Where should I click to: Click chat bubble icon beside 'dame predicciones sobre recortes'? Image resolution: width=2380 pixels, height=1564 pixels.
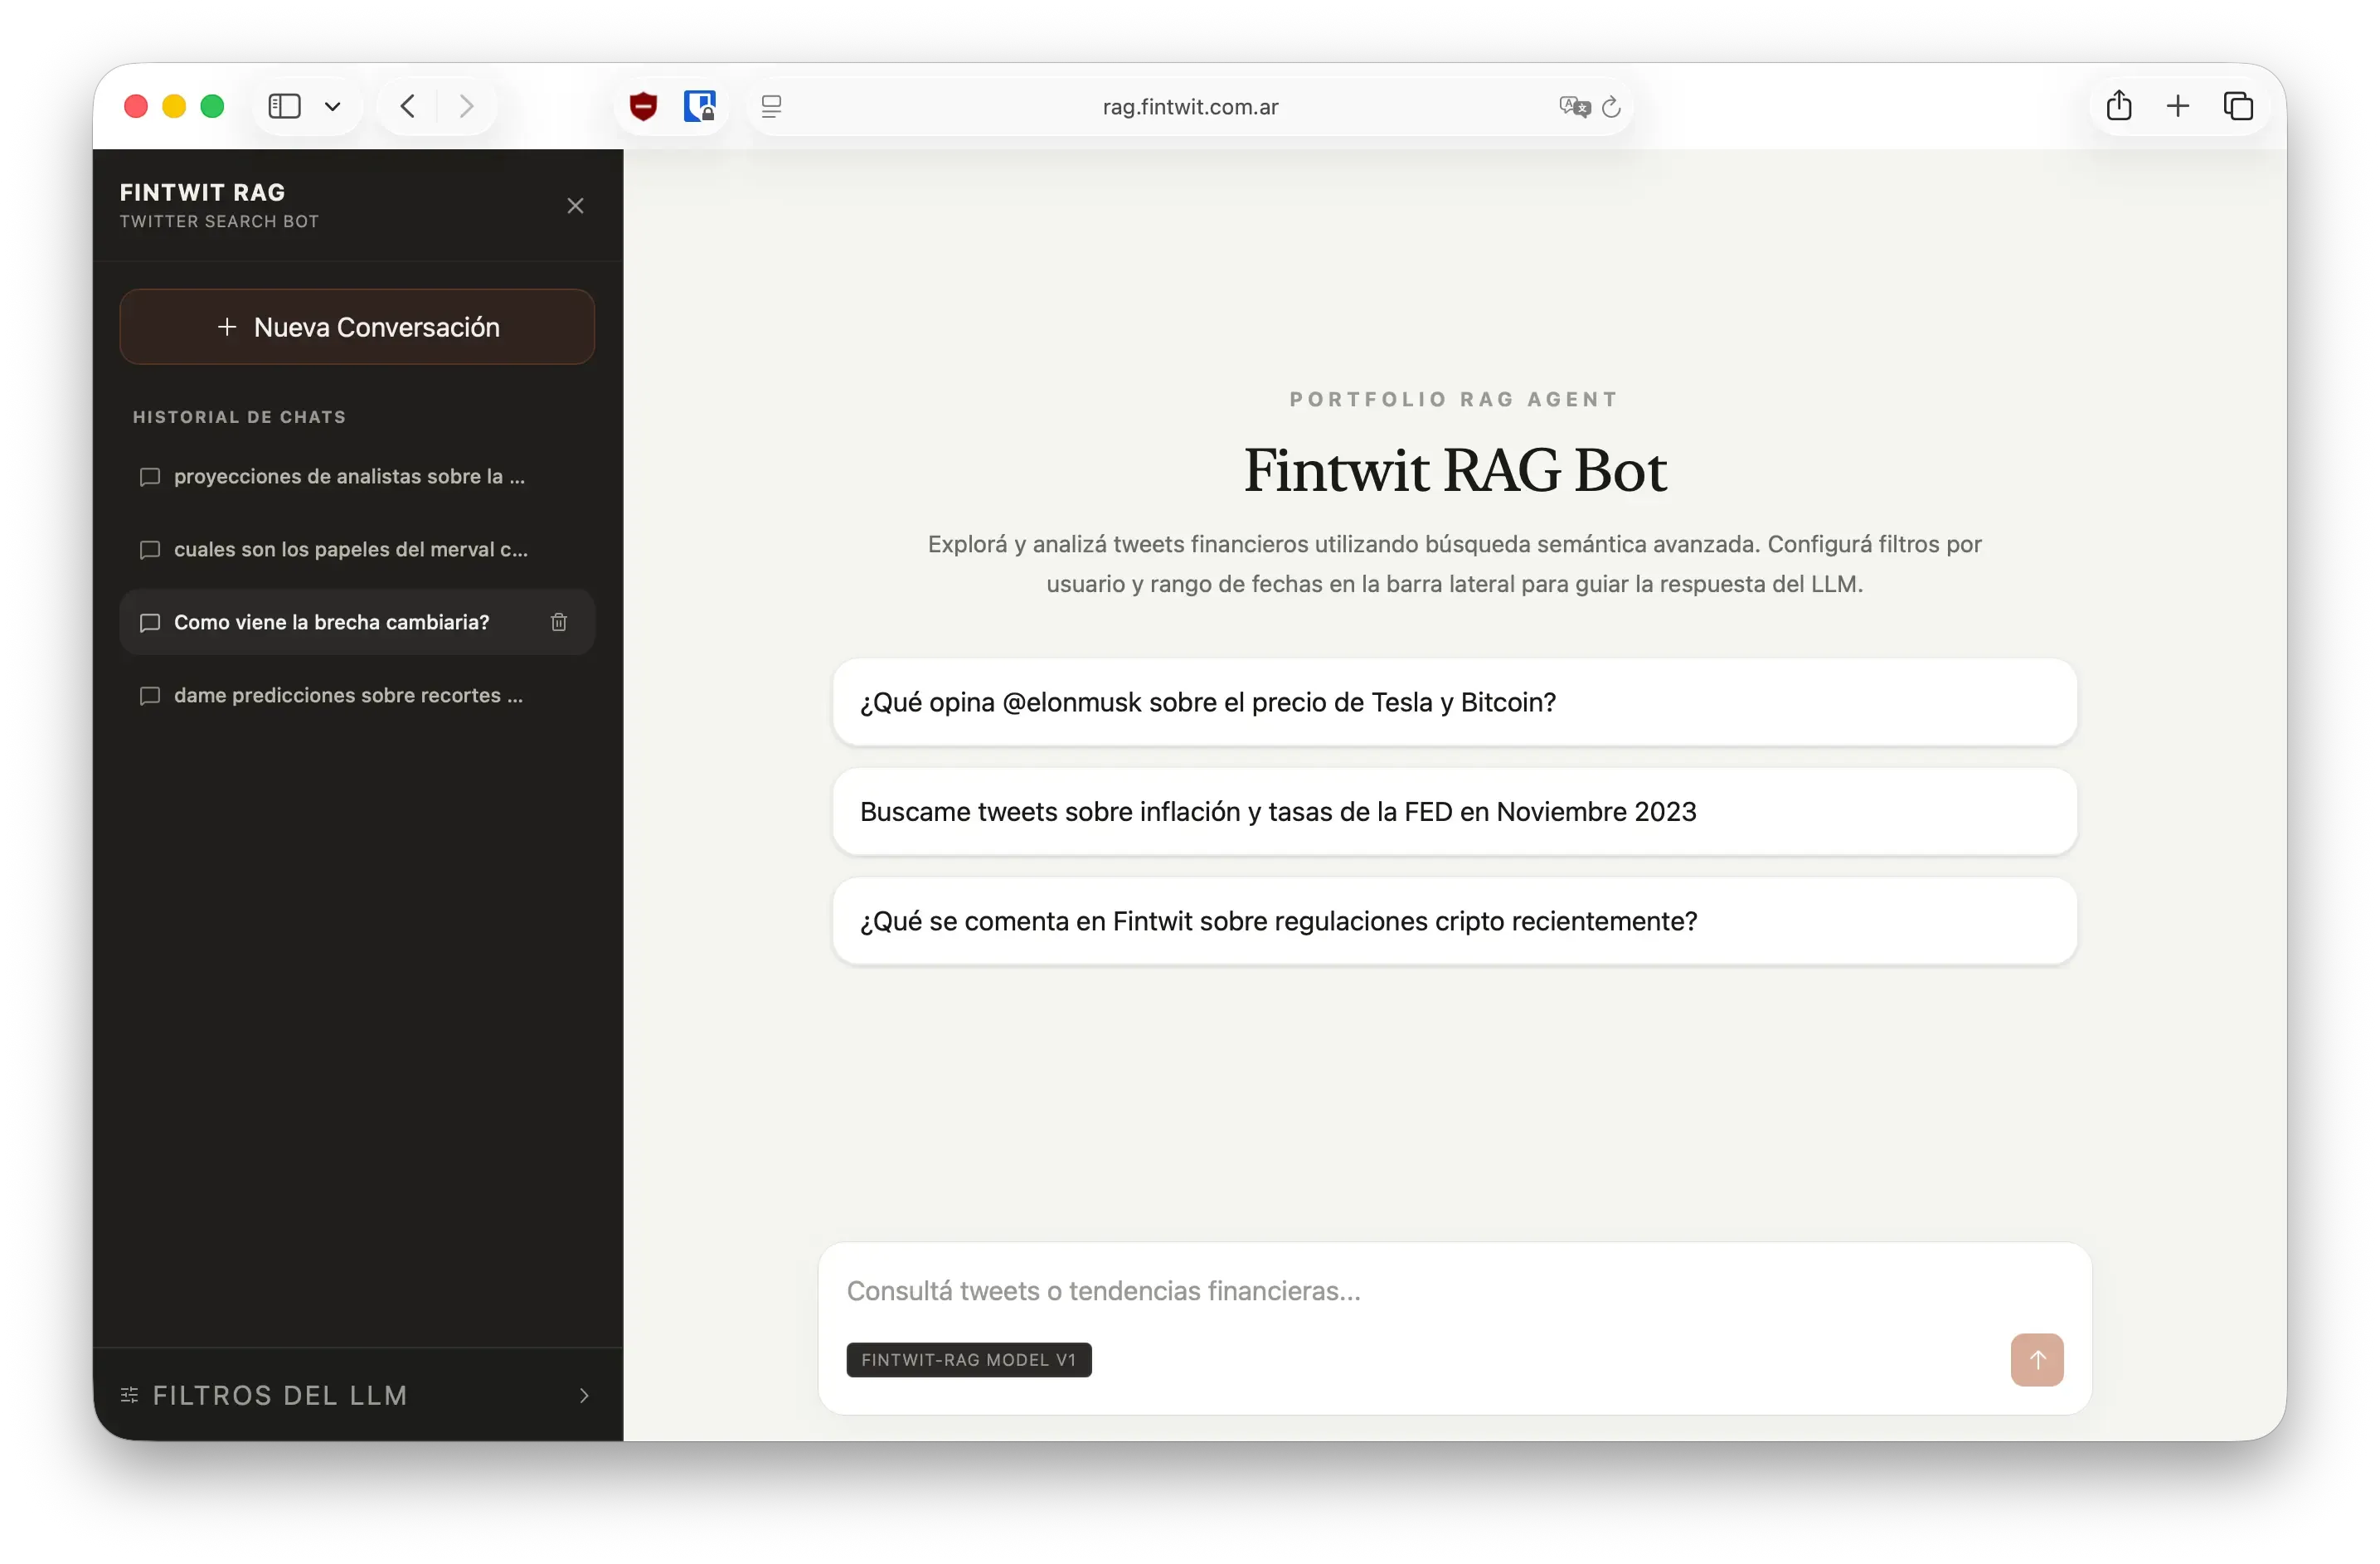[x=150, y=696]
